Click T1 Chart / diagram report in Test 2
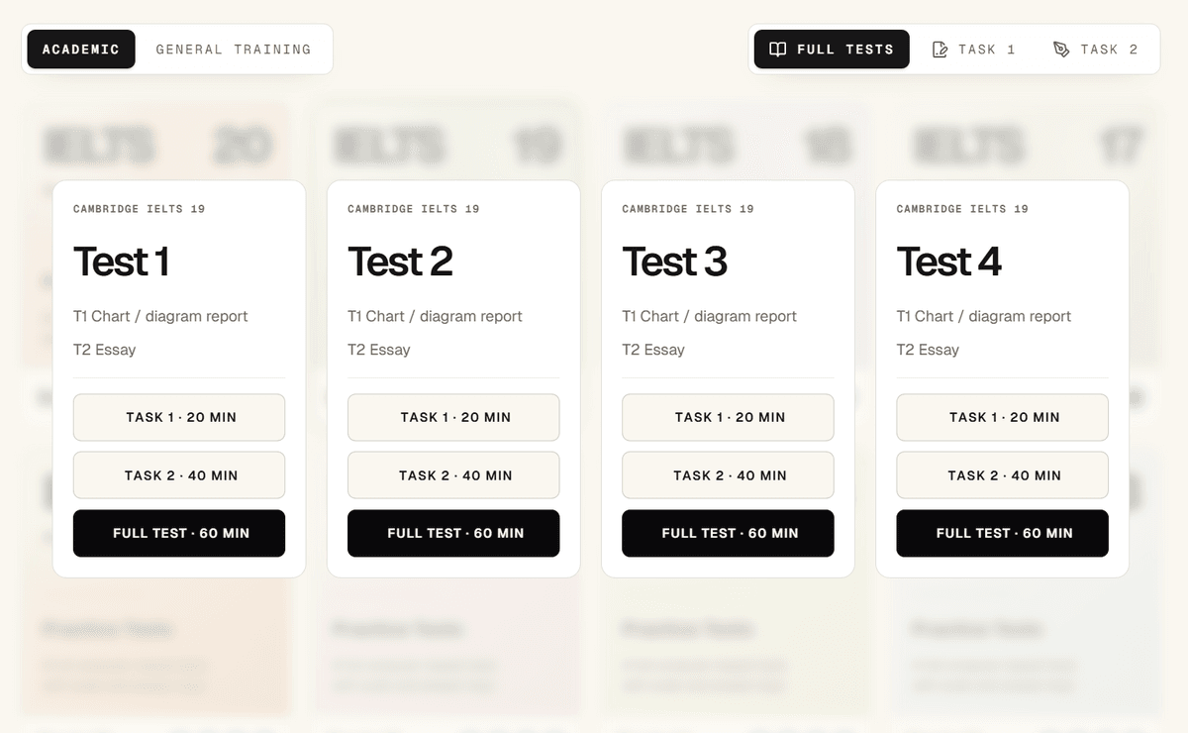Screen dimensions: 1188x733 click(435, 317)
